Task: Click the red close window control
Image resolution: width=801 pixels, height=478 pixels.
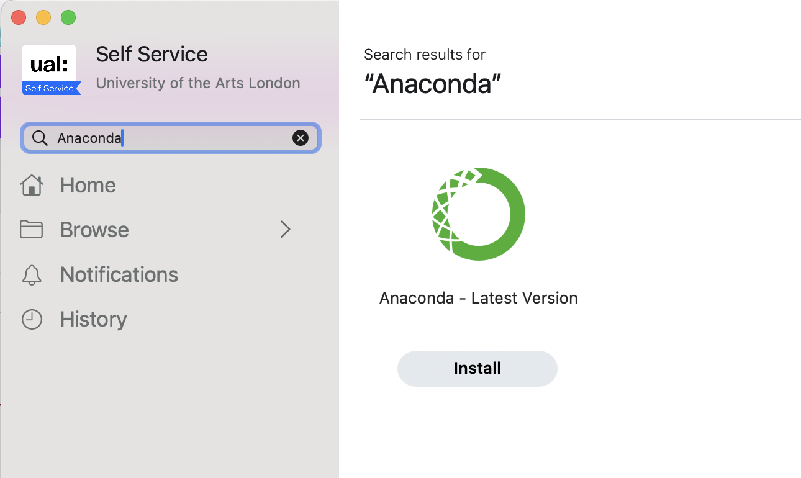Action: (x=19, y=17)
